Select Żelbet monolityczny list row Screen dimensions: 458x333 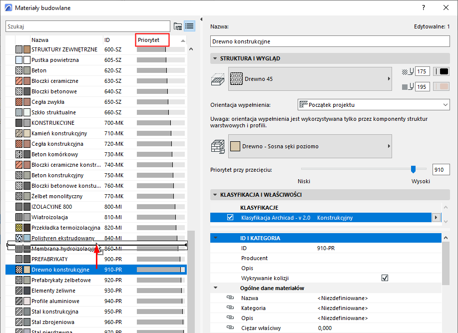click(96, 196)
